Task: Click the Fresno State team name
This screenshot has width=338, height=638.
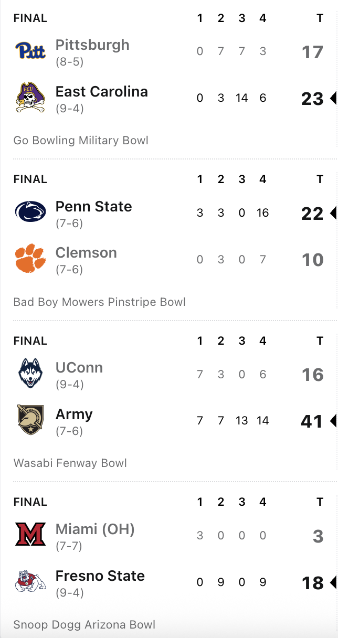Action: coord(100,576)
